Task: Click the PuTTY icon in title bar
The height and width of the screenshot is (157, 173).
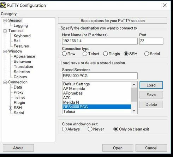Action: (3, 5)
